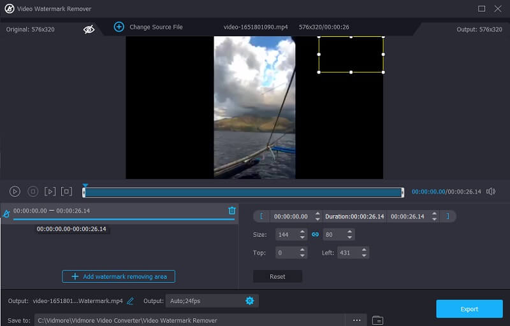Screen dimensions: 510x326
Task: Click the stop-segment bracket square icon
Action: pos(66,191)
